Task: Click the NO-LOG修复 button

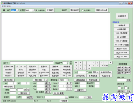Action: tap(122, 37)
